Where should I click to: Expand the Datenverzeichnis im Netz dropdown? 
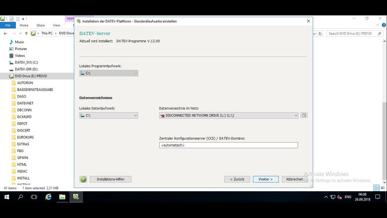296,116
